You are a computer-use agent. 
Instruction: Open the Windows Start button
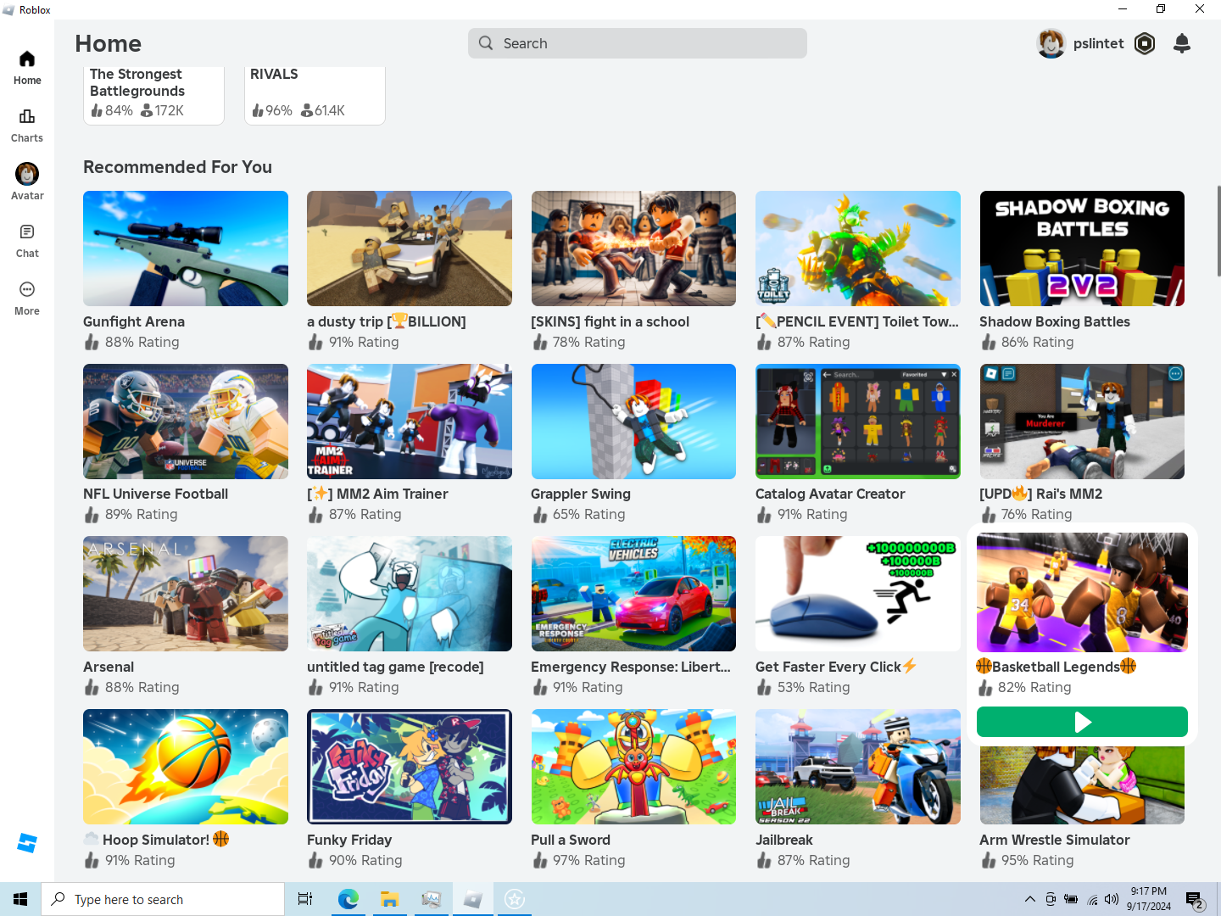20,899
